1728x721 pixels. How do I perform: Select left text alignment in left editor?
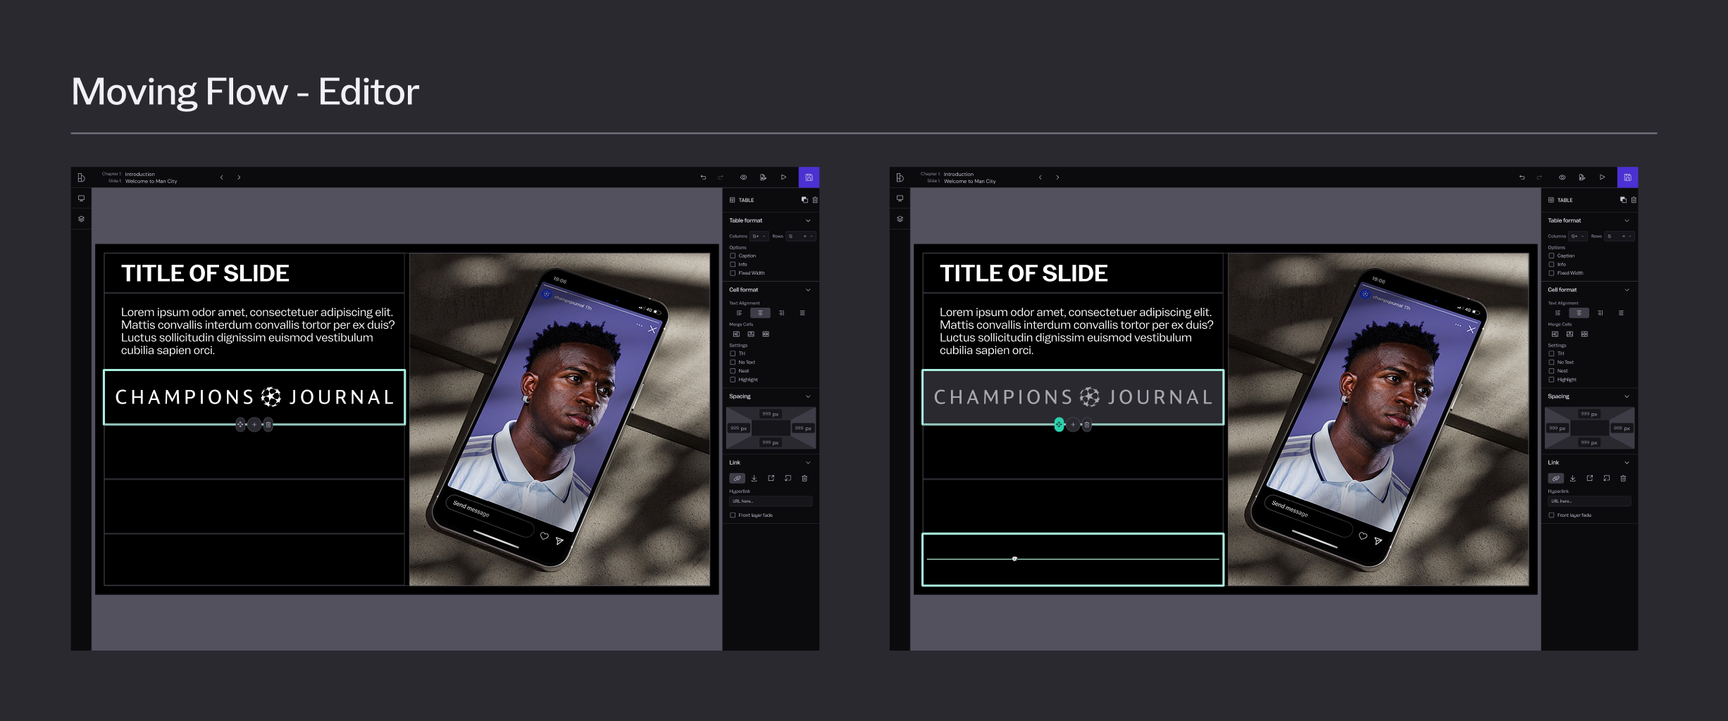click(739, 313)
